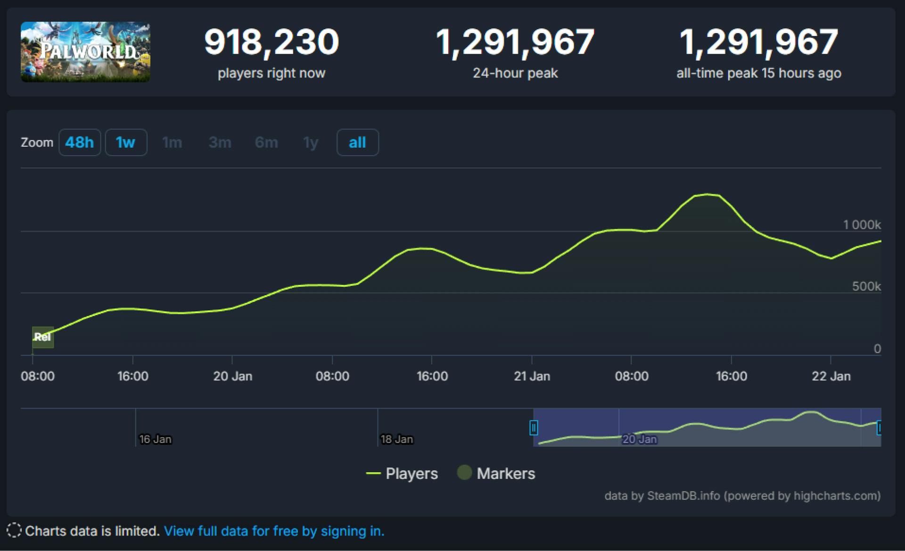Click the '21 Jan' x-axis label
This screenshot has width=905, height=551.
(x=532, y=376)
